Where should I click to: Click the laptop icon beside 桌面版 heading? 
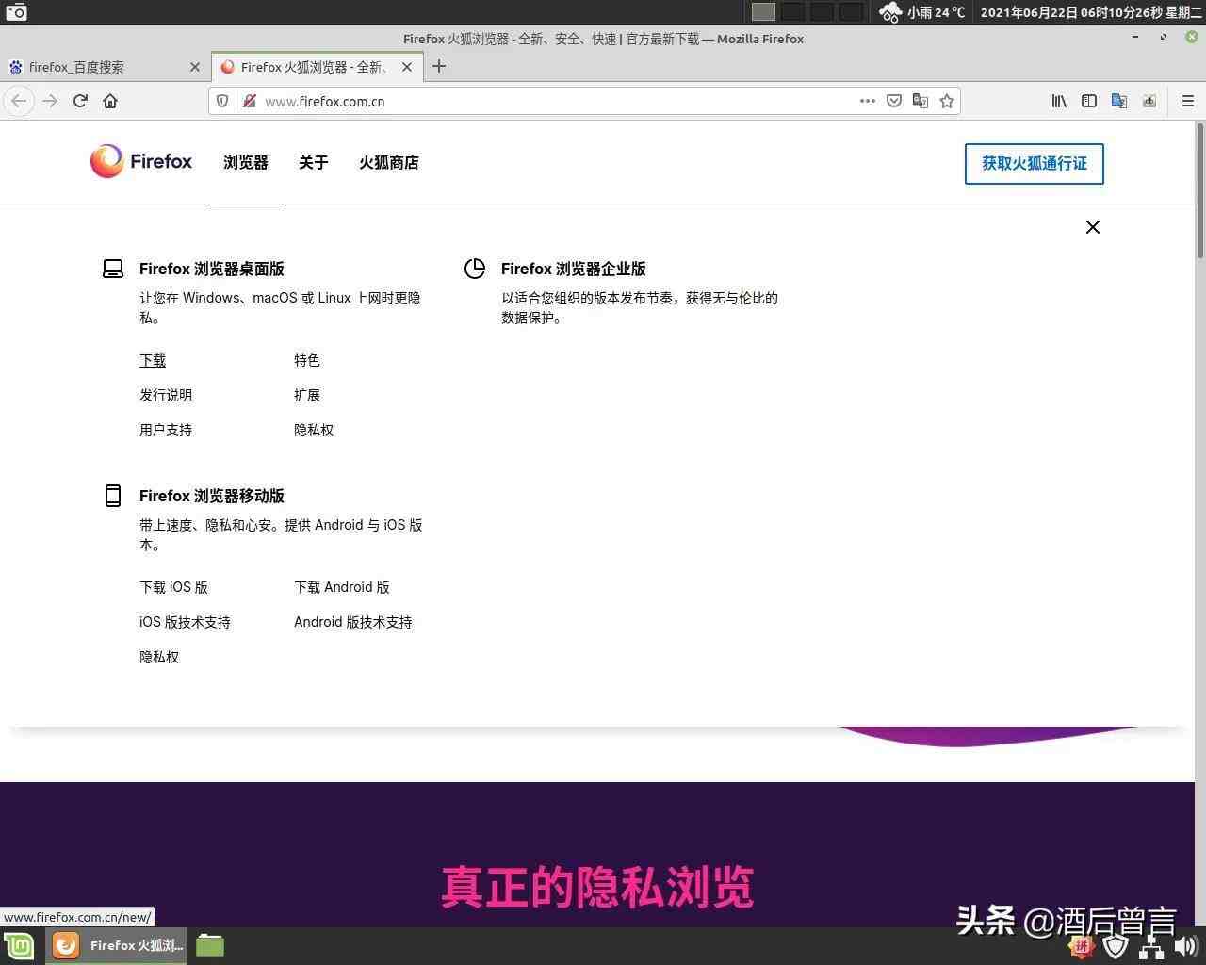[x=113, y=270]
